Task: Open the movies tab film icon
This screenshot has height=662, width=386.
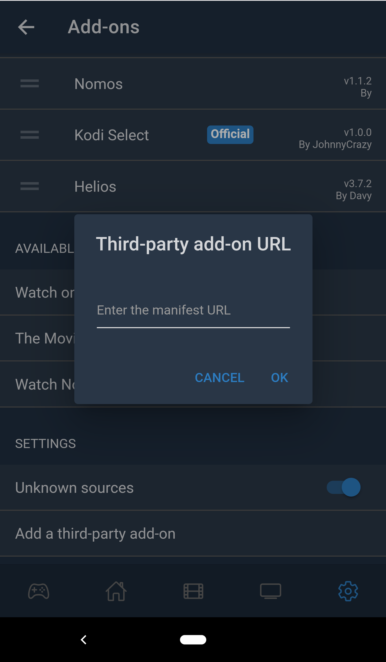Action: (x=193, y=591)
